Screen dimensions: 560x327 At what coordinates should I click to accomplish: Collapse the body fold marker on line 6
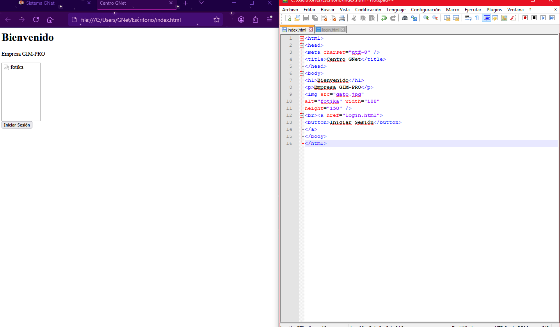(x=302, y=74)
